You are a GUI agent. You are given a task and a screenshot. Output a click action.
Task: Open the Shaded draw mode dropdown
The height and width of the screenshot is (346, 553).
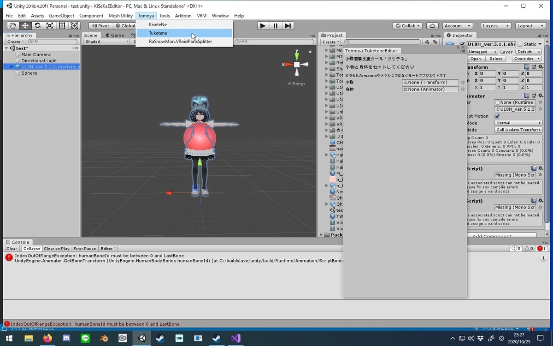coord(106,42)
